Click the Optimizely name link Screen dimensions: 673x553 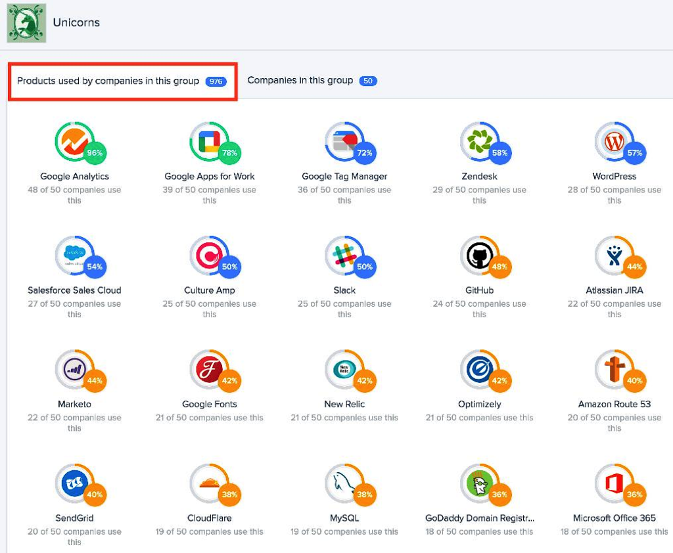click(479, 404)
